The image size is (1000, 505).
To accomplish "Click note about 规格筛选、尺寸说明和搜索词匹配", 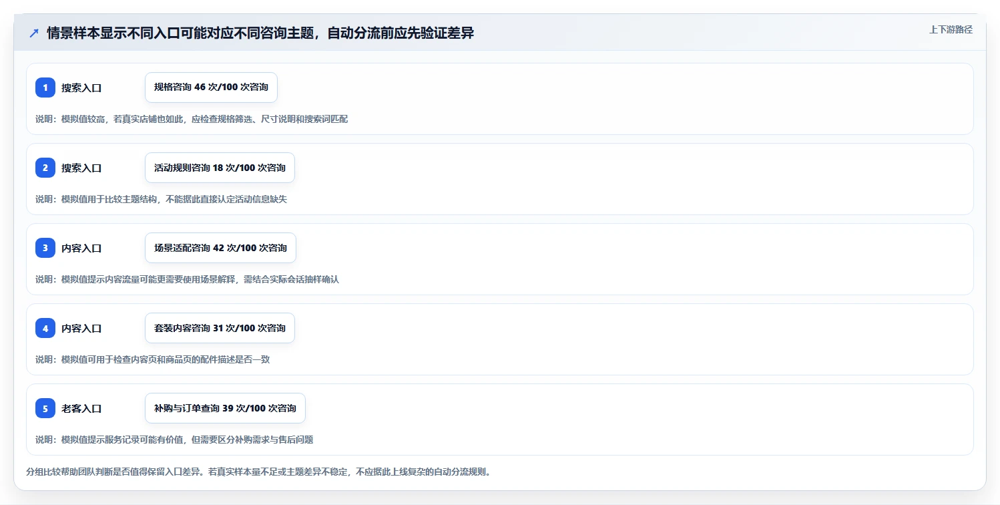I will point(192,119).
